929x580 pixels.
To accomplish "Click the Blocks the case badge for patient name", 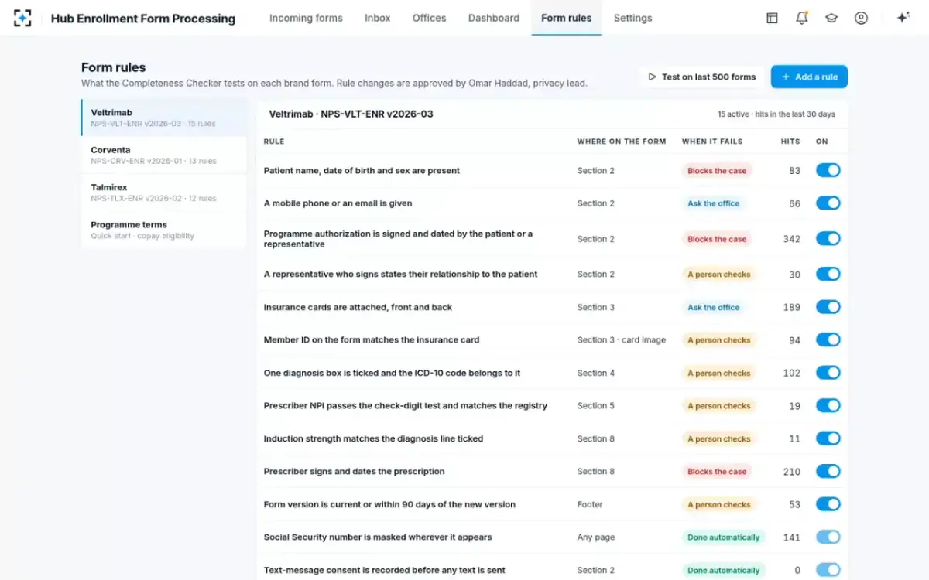I will point(717,171).
